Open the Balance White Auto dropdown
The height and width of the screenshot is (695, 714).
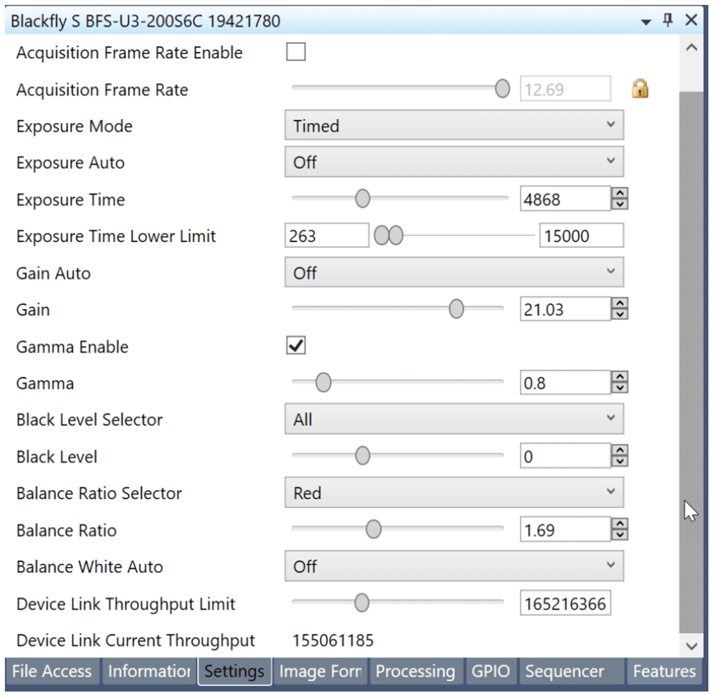click(454, 566)
